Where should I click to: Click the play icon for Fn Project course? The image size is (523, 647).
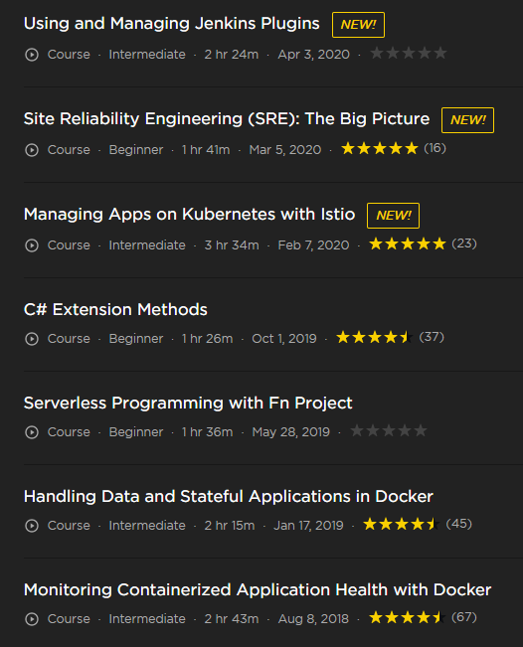click(x=32, y=432)
